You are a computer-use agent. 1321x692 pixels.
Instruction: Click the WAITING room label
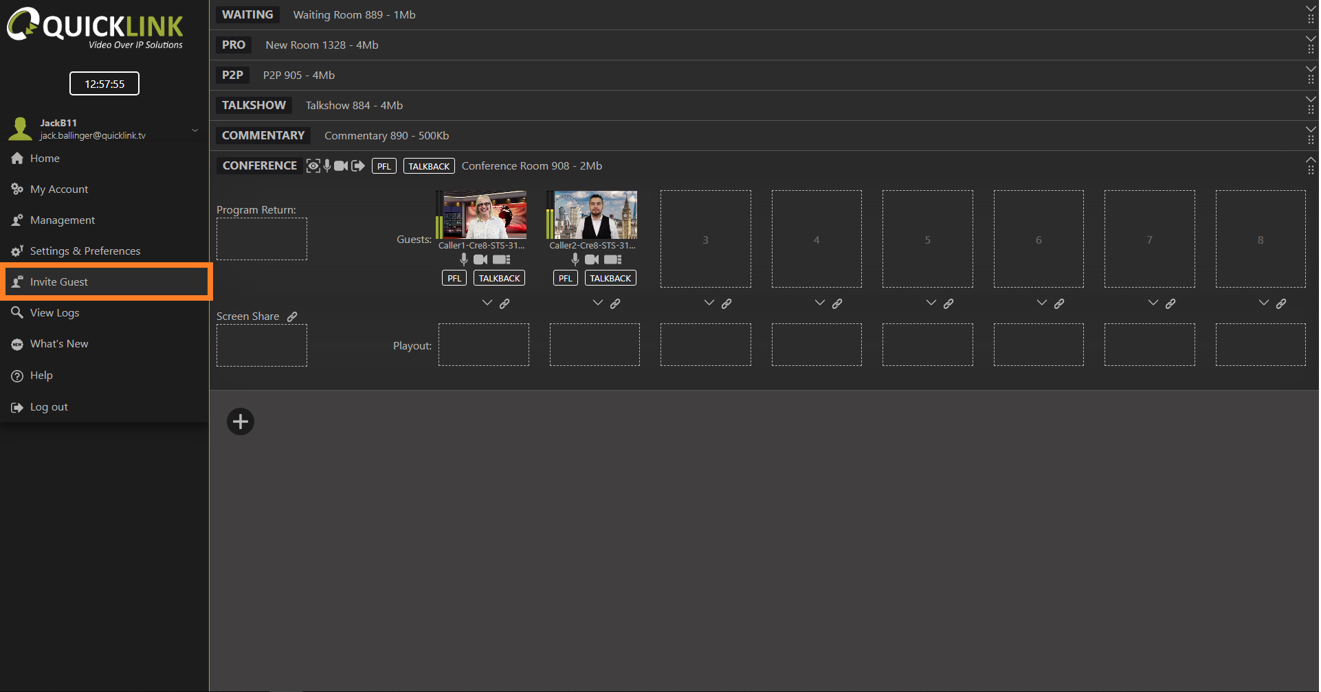(x=247, y=14)
